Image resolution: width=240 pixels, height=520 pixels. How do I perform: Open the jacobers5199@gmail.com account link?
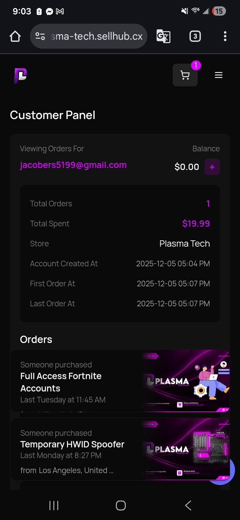(73, 165)
